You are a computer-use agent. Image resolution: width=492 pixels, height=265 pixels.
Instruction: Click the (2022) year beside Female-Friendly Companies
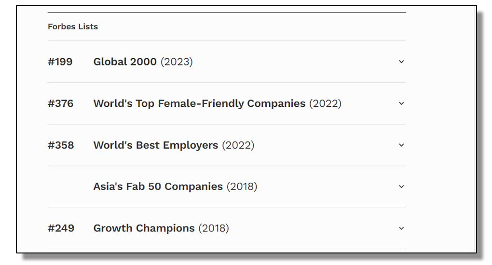pyautogui.click(x=325, y=103)
